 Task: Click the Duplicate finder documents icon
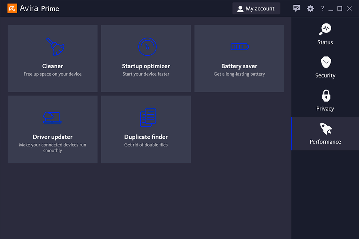coord(148,117)
